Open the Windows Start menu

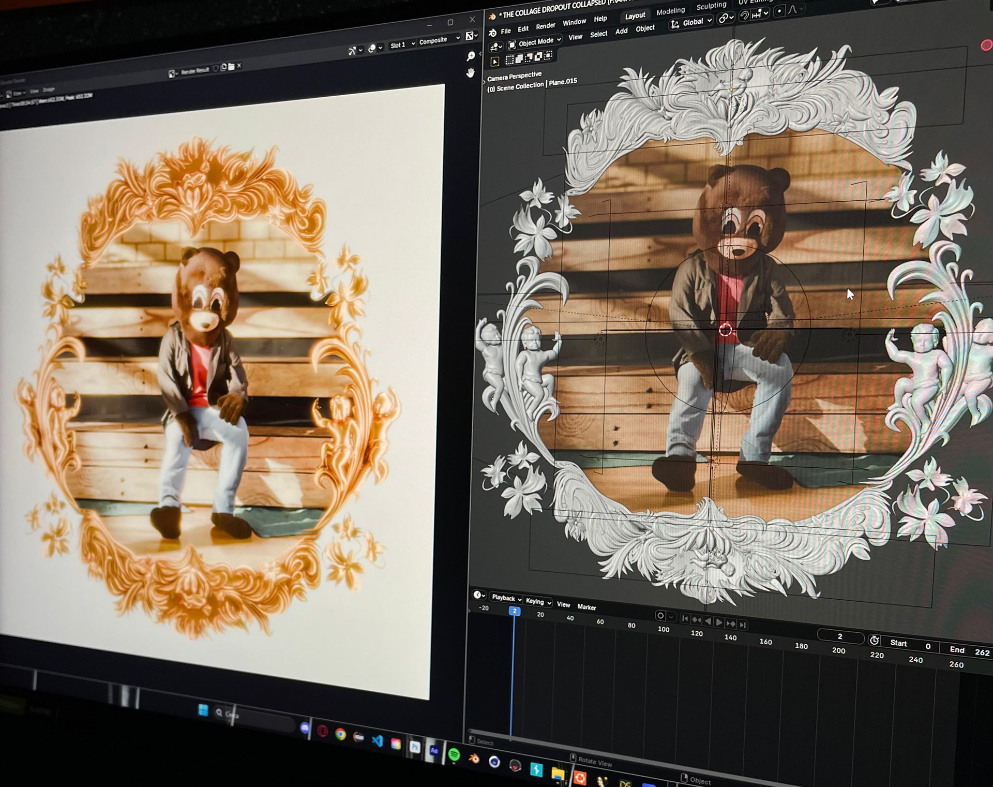[x=203, y=710]
